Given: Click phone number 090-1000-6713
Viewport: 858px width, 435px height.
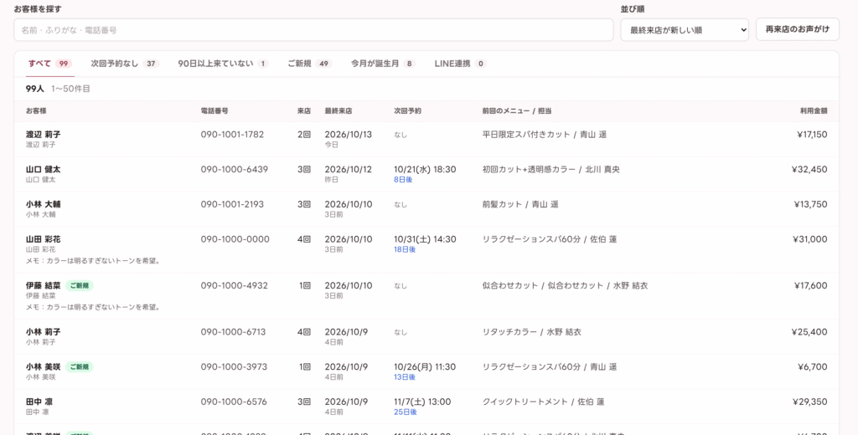Looking at the screenshot, I should tap(233, 332).
